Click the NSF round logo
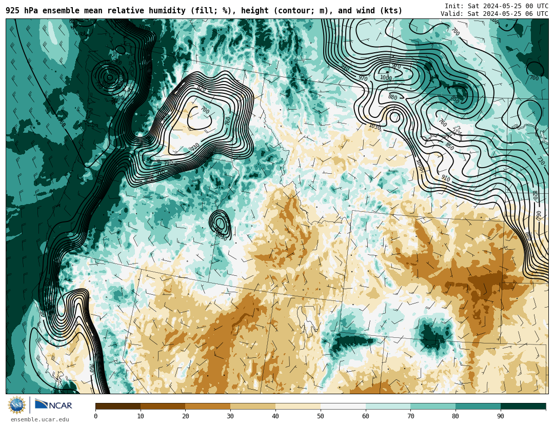The width and height of the screenshot is (554, 426). pos(17,405)
